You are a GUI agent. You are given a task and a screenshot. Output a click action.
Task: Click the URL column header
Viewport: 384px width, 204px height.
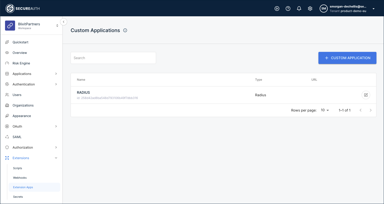click(x=314, y=80)
